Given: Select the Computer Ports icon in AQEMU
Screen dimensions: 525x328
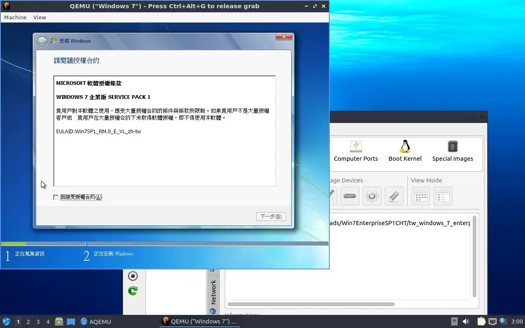Looking at the screenshot, I should (x=356, y=151).
